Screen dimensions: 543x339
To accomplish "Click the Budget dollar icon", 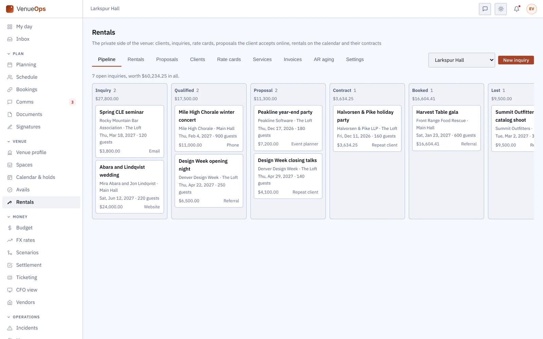I will click(10, 228).
